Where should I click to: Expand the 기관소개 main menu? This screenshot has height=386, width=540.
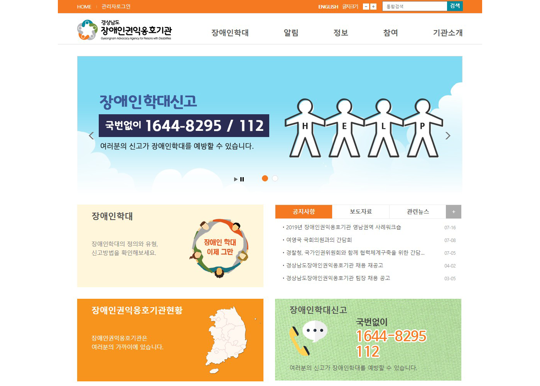tap(447, 33)
